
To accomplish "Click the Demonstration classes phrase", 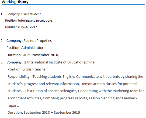I will 99,84.
